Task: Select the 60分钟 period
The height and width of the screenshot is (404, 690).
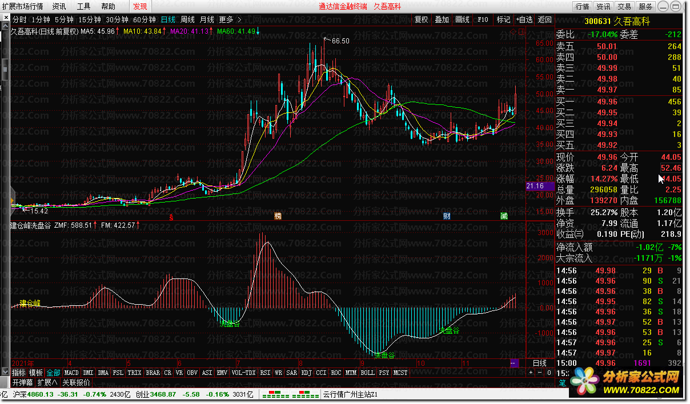Action: pyautogui.click(x=145, y=19)
